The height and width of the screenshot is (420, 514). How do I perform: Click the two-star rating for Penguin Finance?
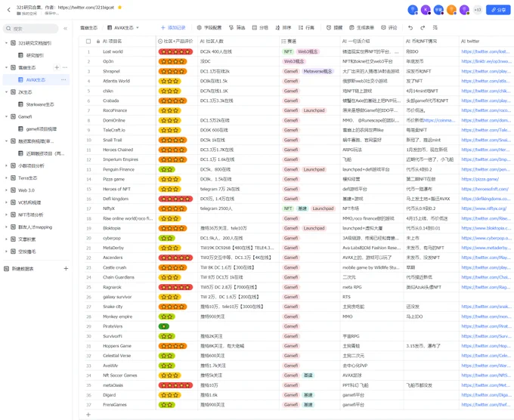pyautogui.click(x=166, y=169)
